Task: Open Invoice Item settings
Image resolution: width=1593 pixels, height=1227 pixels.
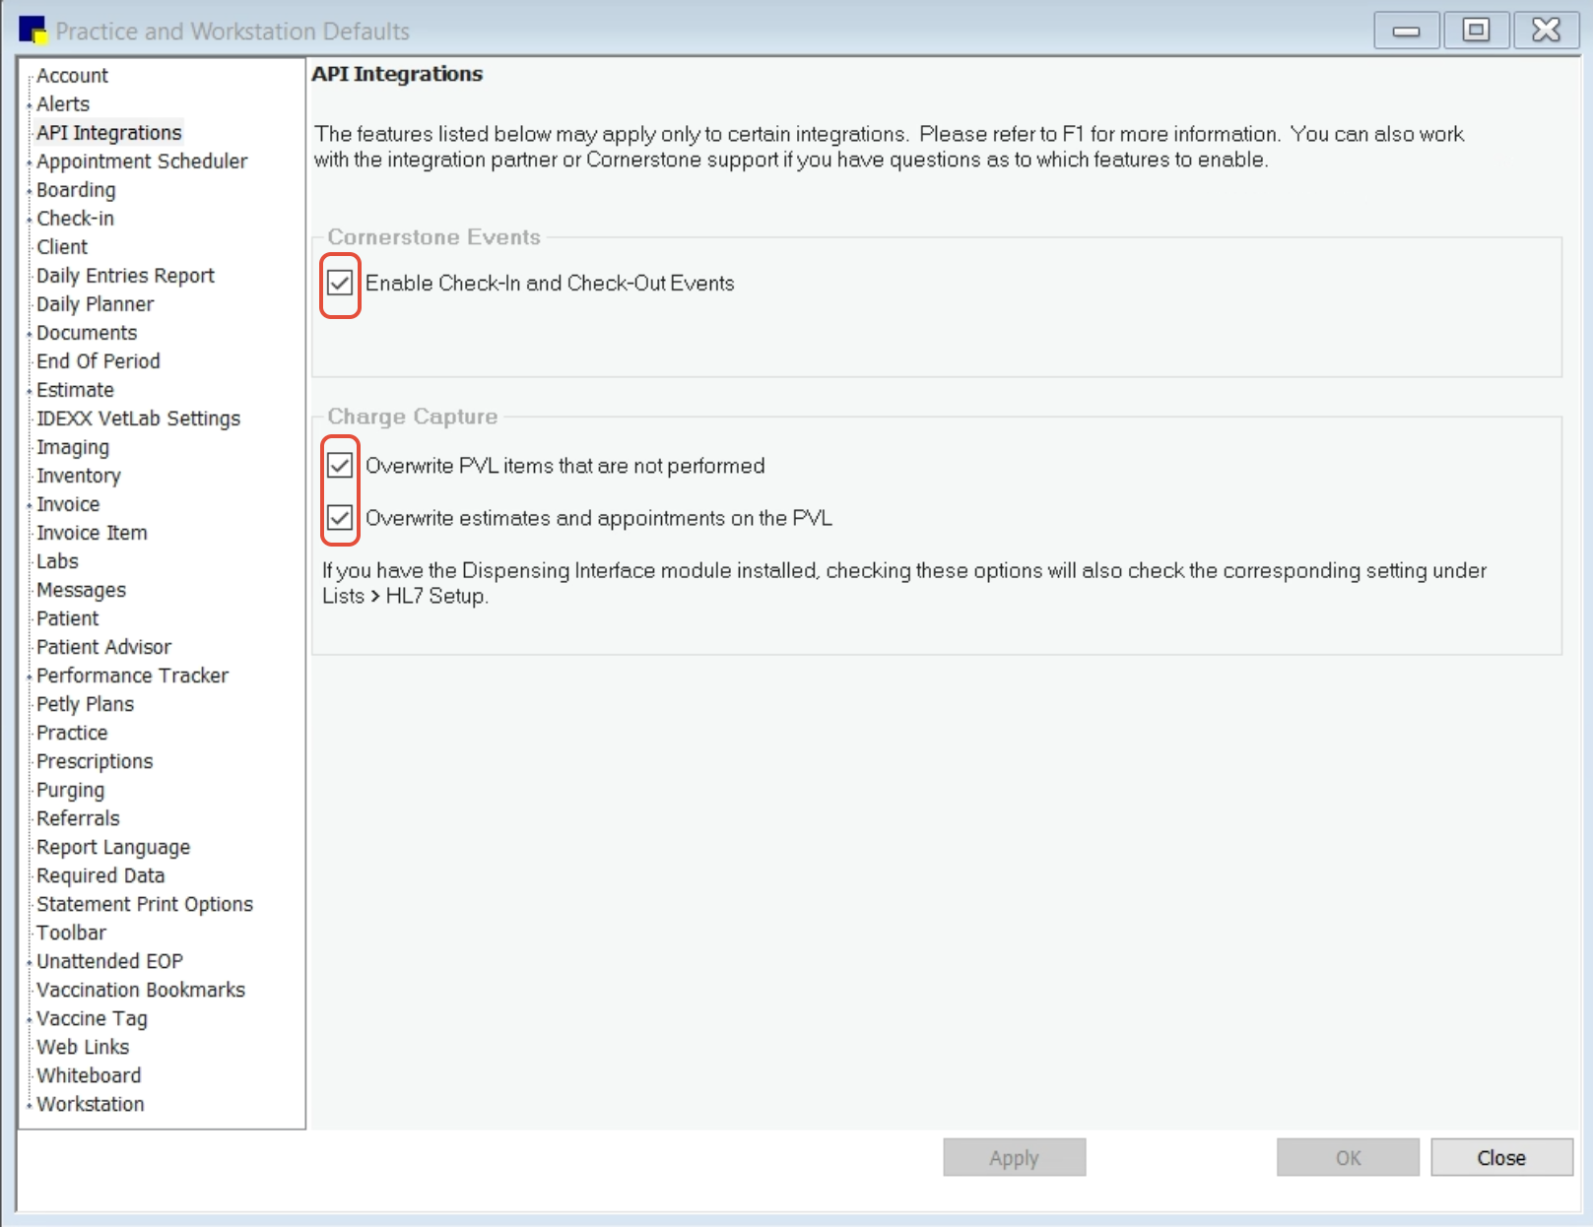Action: (x=92, y=533)
